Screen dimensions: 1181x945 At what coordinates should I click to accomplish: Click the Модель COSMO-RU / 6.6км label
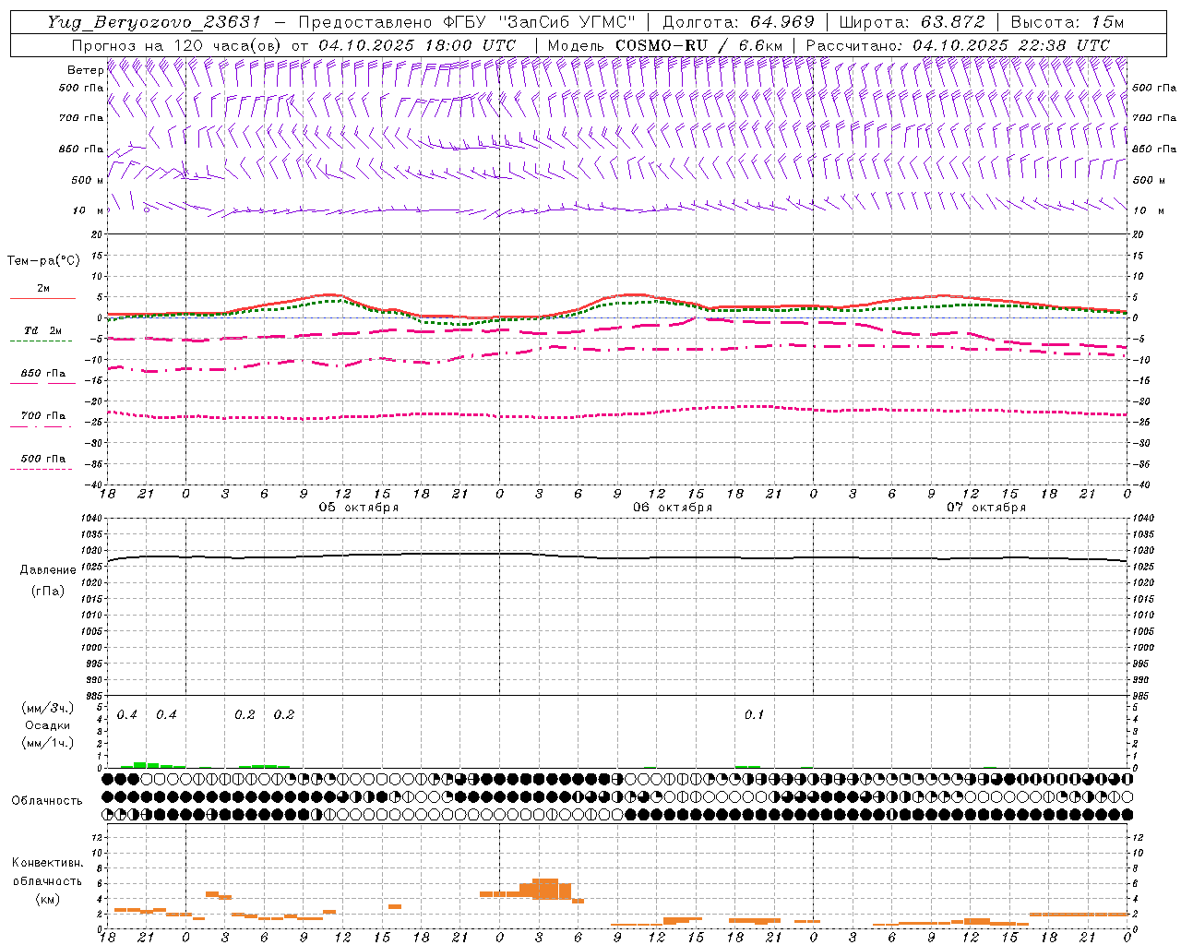(664, 45)
